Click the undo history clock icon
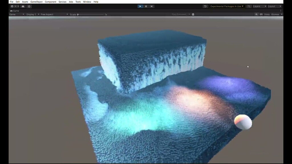The height and width of the screenshot is (164, 292). point(205,6)
